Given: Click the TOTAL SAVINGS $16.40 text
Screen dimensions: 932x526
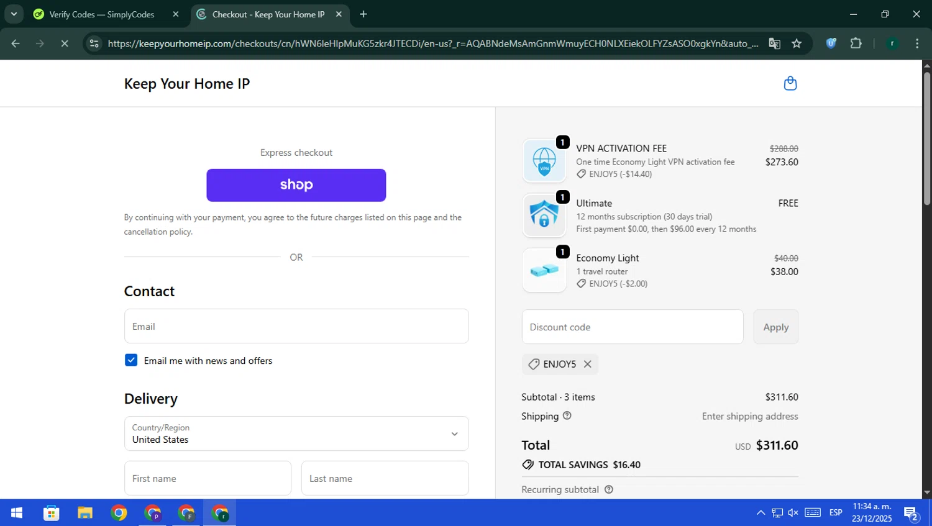Looking at the screenshot, I should [x=589, y=465].
